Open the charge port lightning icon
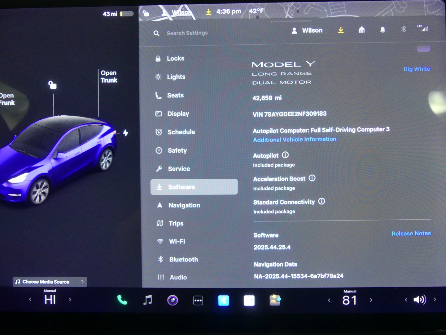446x335 pixels. click(x=125, y=133)
